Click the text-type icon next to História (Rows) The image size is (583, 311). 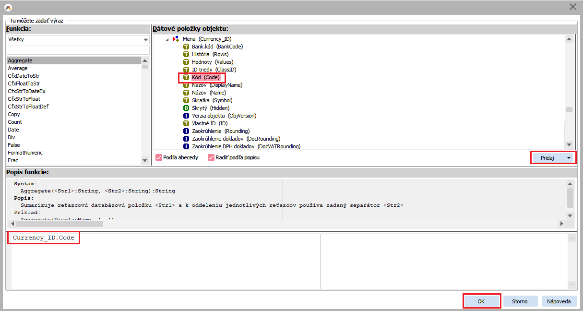pos(187,54)
